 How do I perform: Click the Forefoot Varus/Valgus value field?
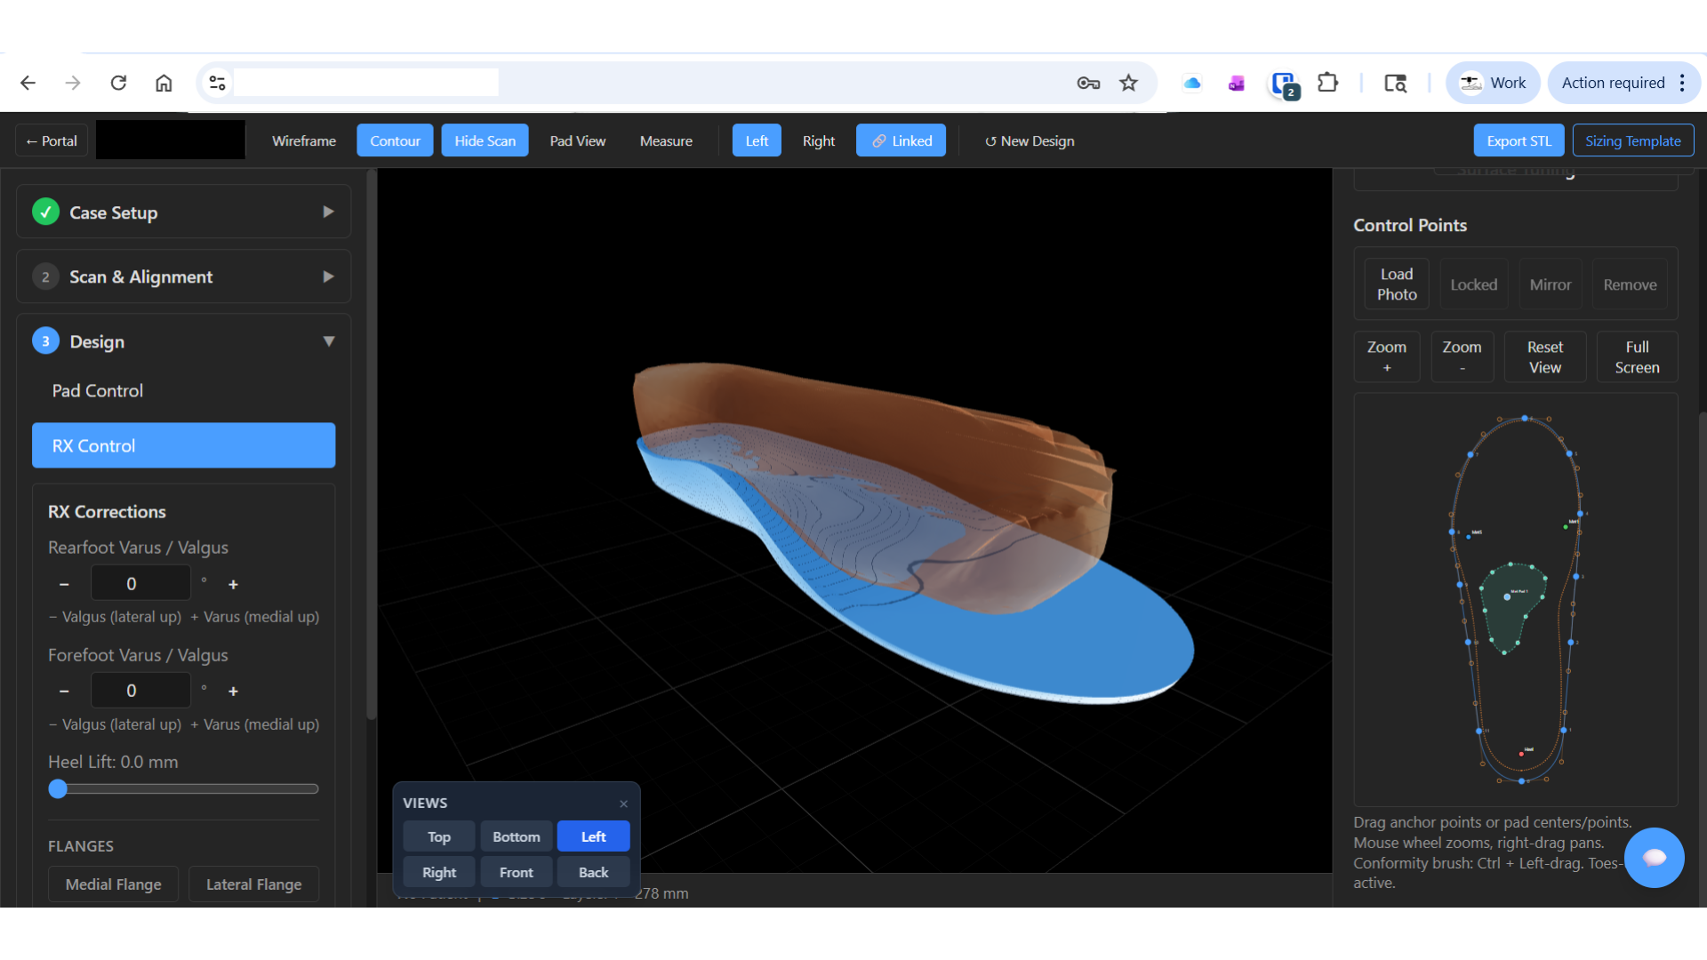click(x=140, y=691)
